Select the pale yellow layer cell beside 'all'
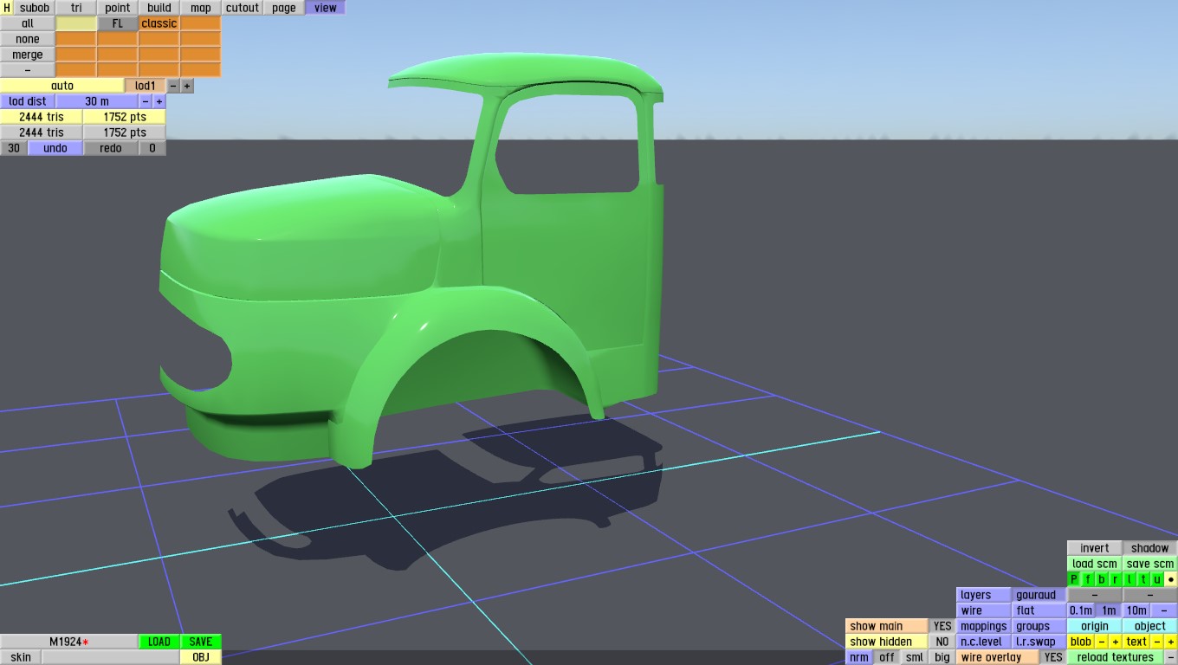The width and height of the screenshot is (1178, 665). (x=76, y=23)
